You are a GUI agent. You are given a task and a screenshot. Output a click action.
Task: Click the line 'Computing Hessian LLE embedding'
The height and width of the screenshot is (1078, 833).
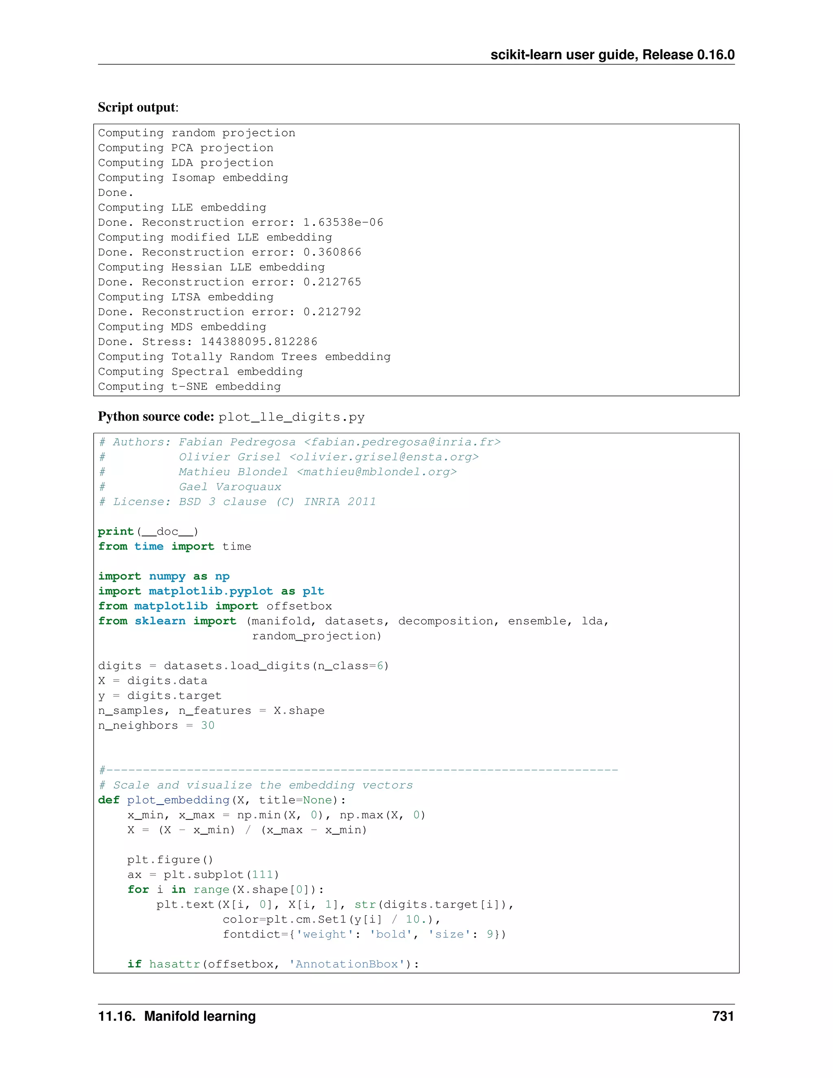211,267
